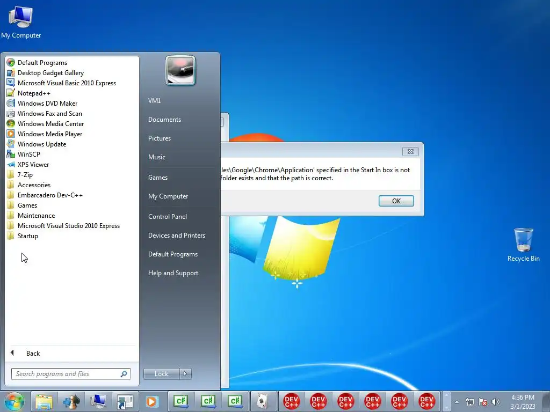The width and height of the screenshot is (550, 412).
Task: Open the Action Center flag icon
Action: coord(483,402)
